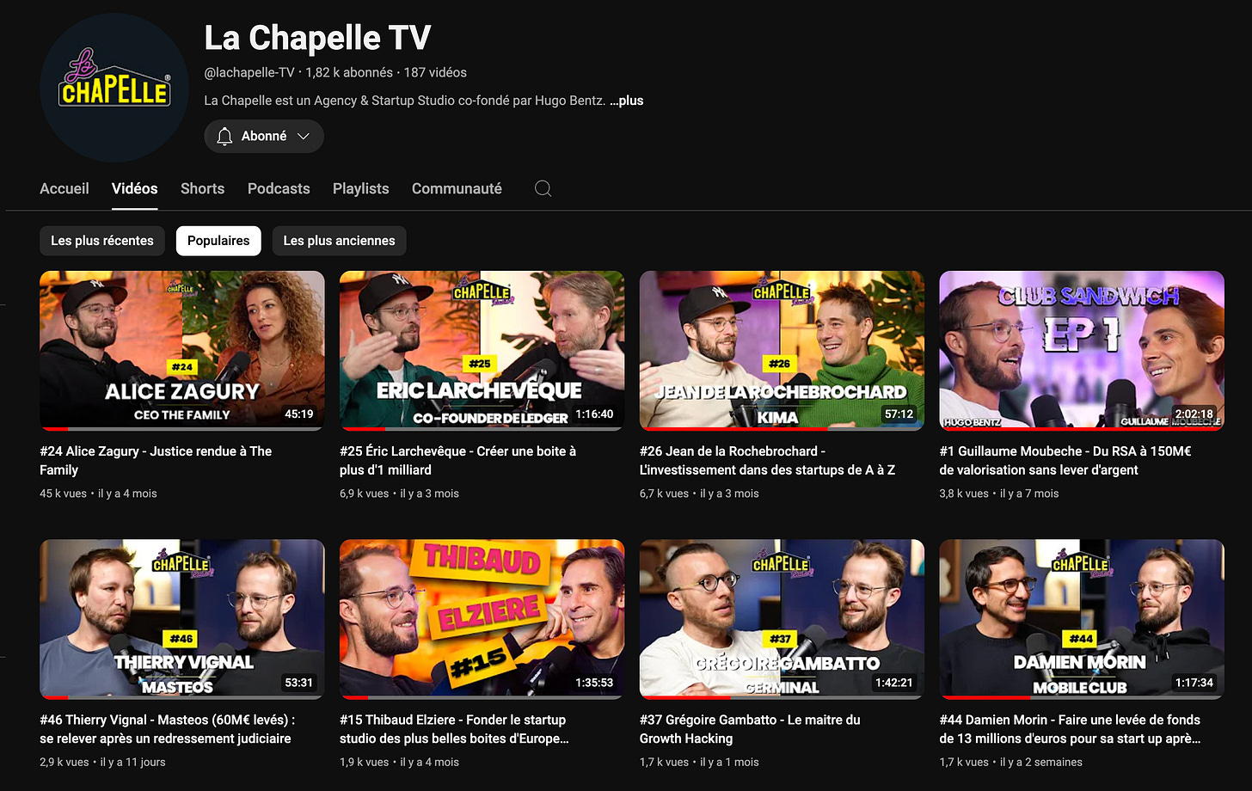The height and width of the screenshot is (791, 1252).
Task: Expand channel description with ...plus
Action: 627,101
